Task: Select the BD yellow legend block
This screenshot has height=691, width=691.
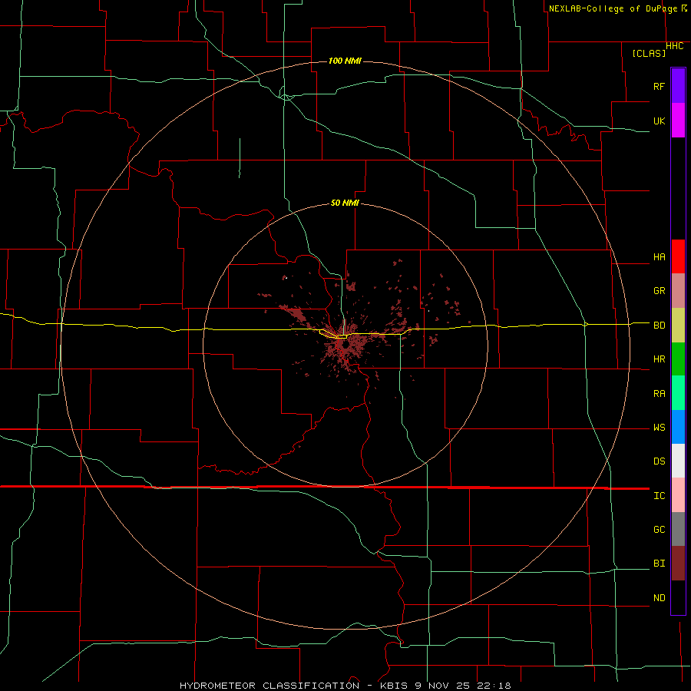Action: point(678,326)
